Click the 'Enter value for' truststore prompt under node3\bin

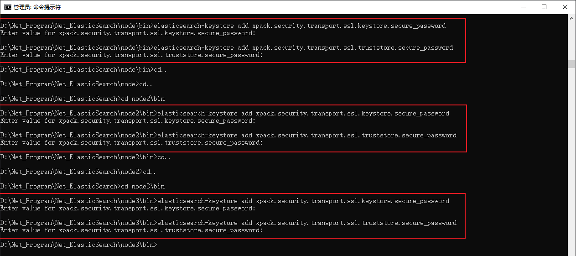pyautogui.click(x=132, y=230)
